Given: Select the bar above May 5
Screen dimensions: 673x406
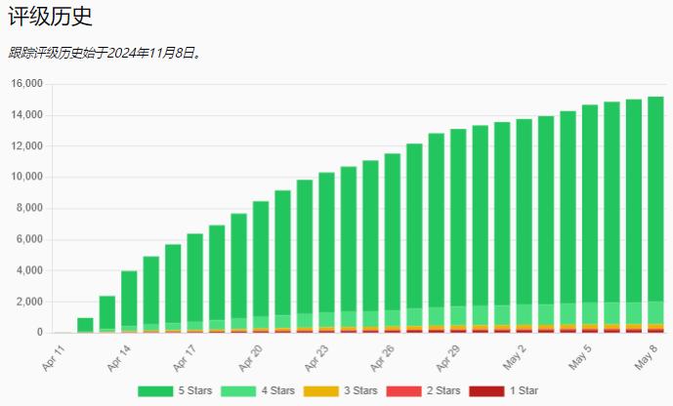Looking at the screenshot, I should [x=590, y=219].
